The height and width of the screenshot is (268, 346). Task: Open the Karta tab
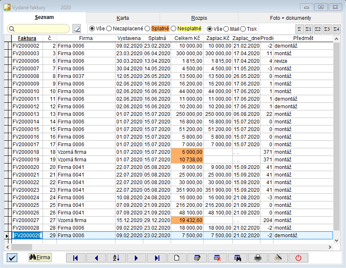pyautogui.click(x=123, y=18)
